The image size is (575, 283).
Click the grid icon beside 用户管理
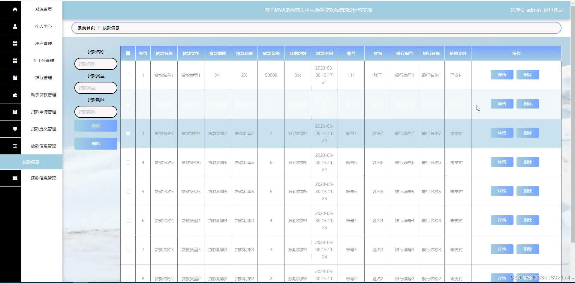click(x=15, y=43)
